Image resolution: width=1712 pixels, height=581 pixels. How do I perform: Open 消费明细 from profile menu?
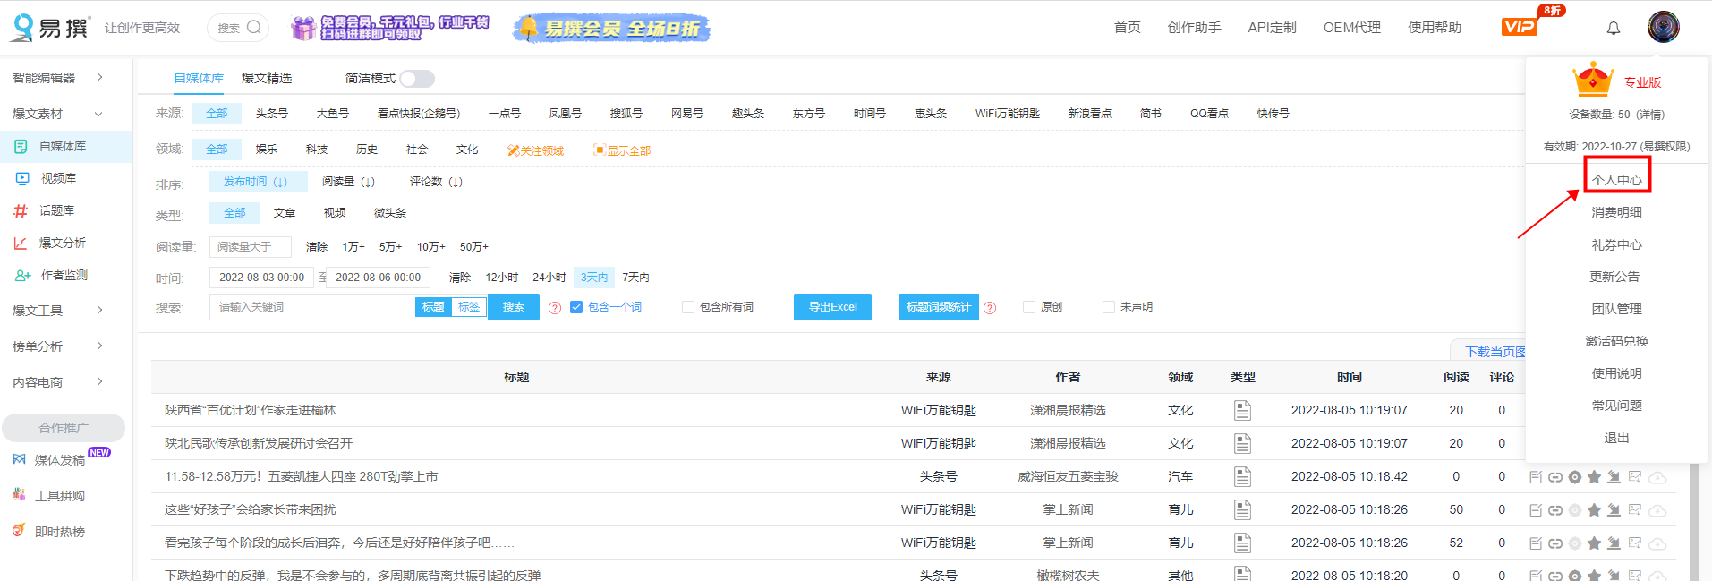(1616, 212)
